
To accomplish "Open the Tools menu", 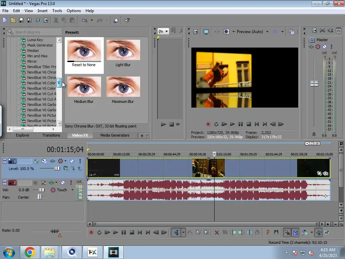I will tap(57, 11).
